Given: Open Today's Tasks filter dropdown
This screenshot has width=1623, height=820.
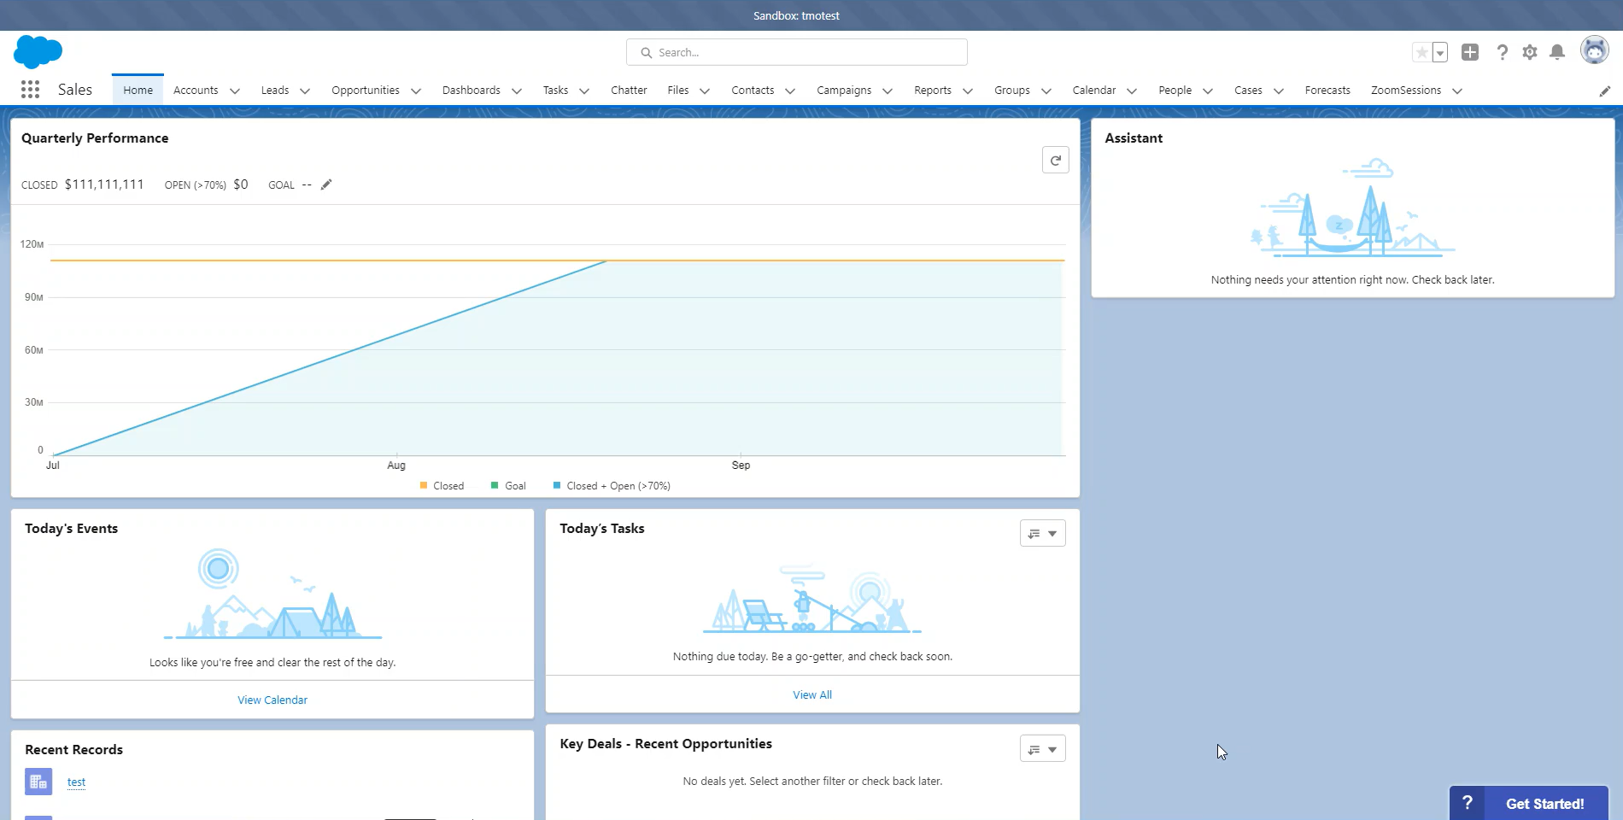Looking at the screenshot, I should point(1043,533).
